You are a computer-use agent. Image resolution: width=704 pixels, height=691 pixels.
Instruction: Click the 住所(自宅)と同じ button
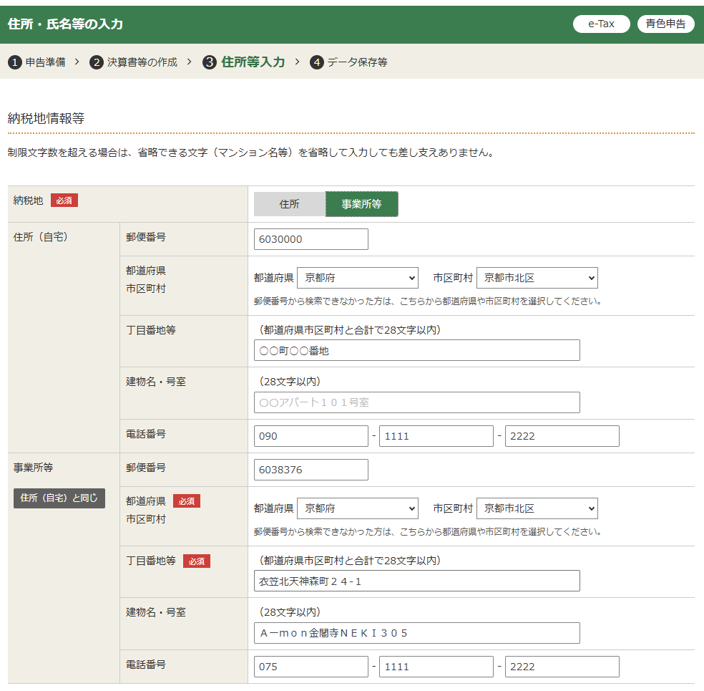[x=59, y=498]
